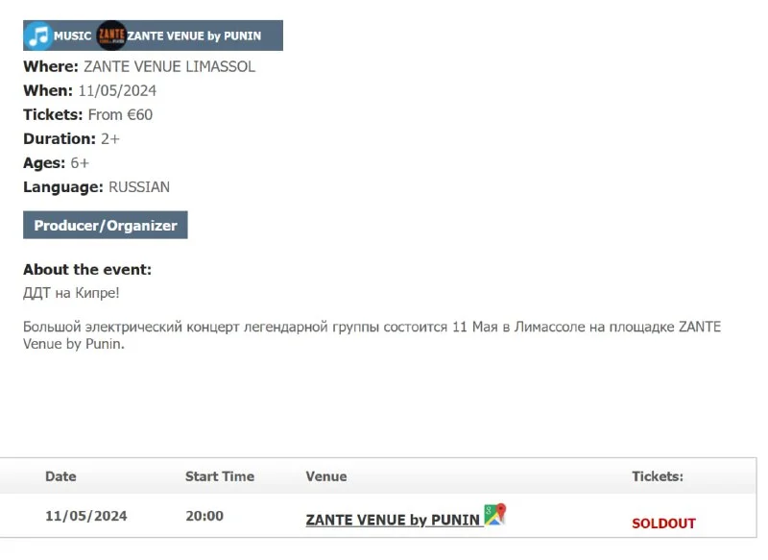Viewport: 768px width, 560px height.
Task: Click the round ZANTE logo icon
Action: 111,36
